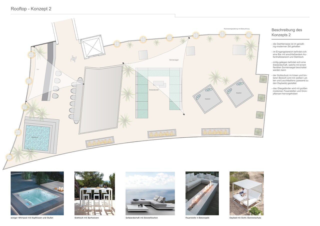The width and height of the screenshot is (320, 226).
Task: Click the 'Beschreibung des Konzepts 2' heading
Action: [x=287, y=32]
